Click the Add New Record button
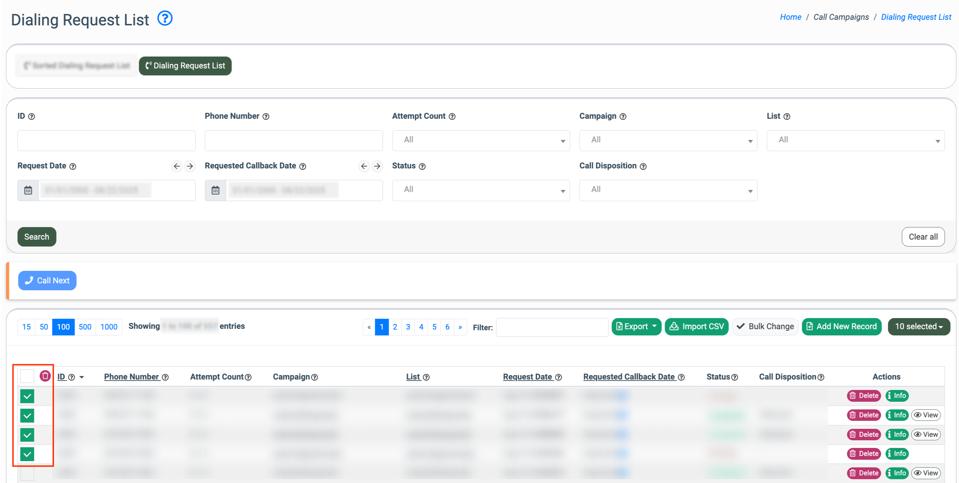959x483 pixels. (842, 327)
